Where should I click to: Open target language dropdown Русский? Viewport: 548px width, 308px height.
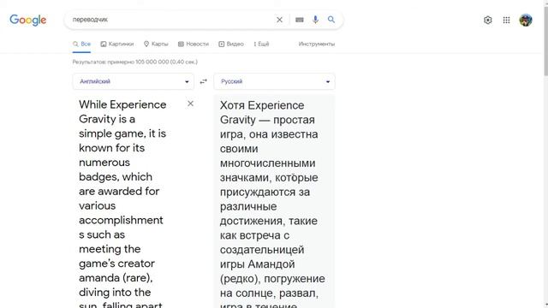pyautogui.click(x=274, y=81)
